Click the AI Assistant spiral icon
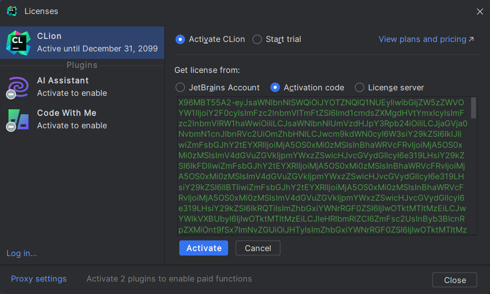The image size is (490, 294). pyautogui.click(x=18, y=86)
